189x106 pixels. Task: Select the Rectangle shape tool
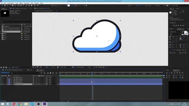coord(18,6)
